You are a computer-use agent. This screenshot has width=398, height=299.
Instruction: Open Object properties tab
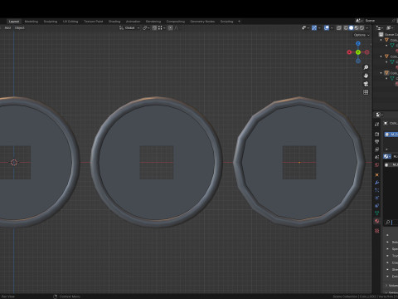click(x=376, y=175)
